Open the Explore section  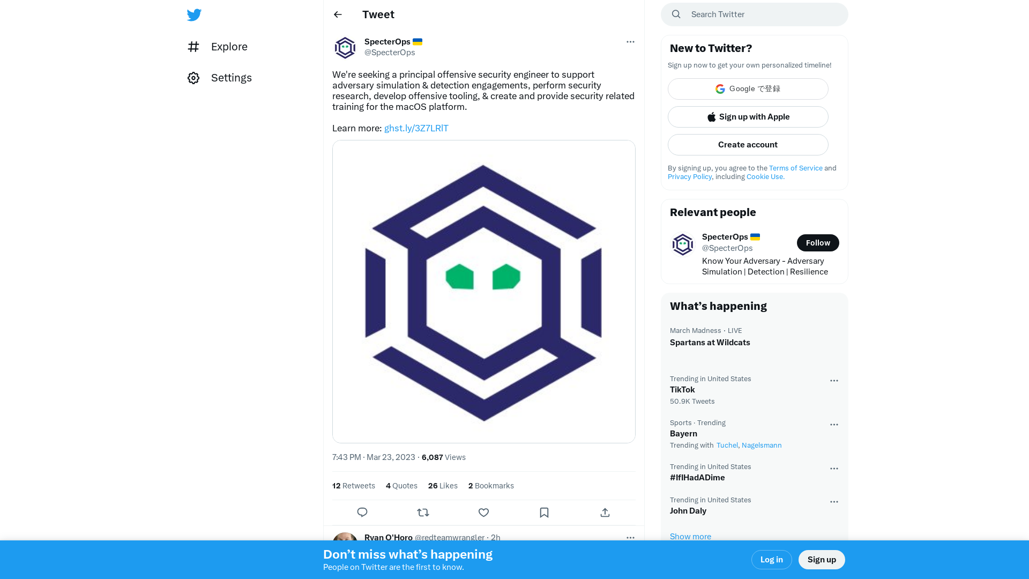(229, 47)
